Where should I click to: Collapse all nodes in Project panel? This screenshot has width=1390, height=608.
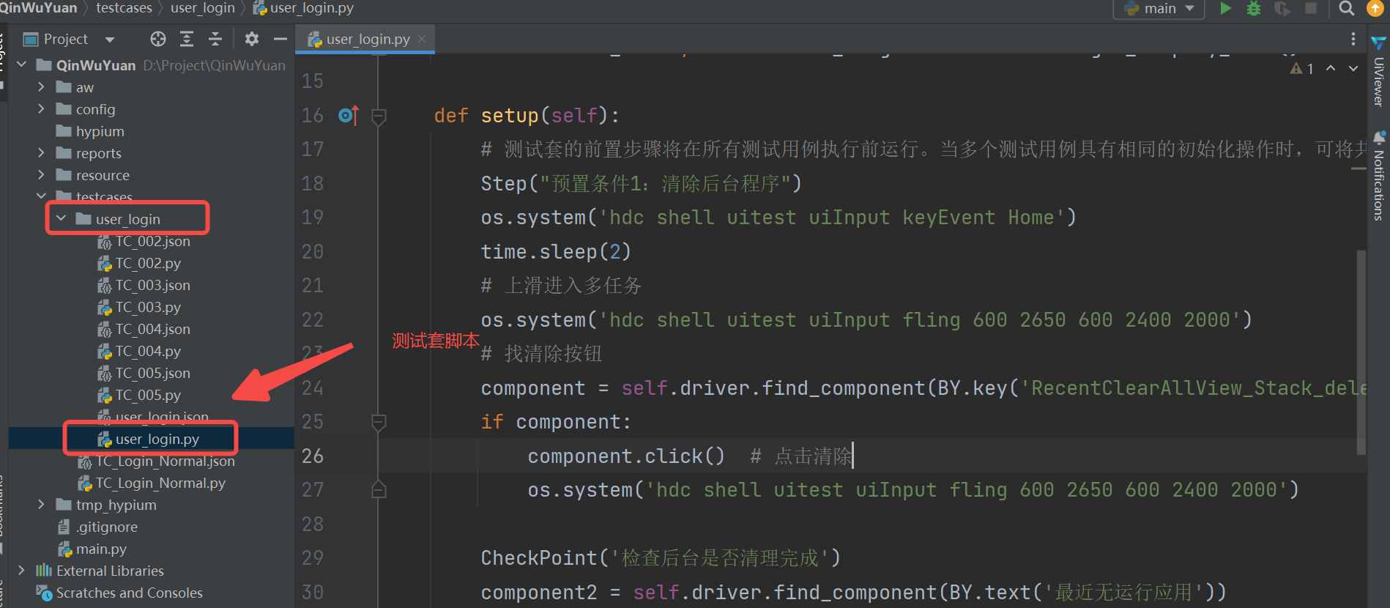pyautogui.click(x=215, y=39)
